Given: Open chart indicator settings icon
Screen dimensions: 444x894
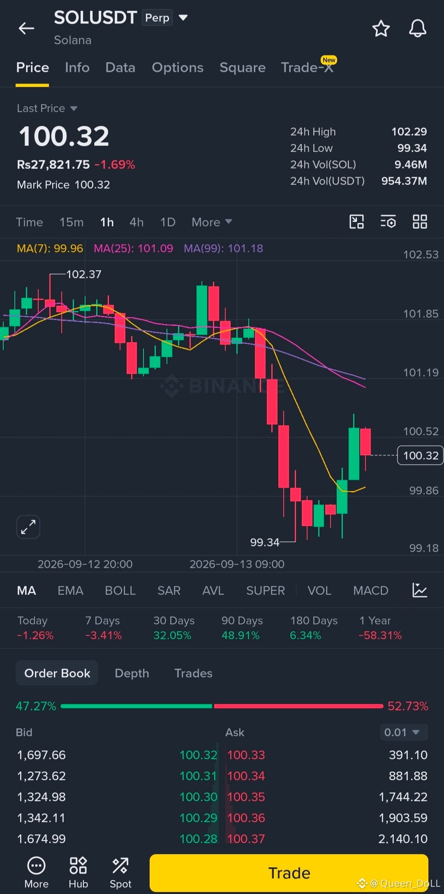Looking at the screenshot, I should (388, 222).
